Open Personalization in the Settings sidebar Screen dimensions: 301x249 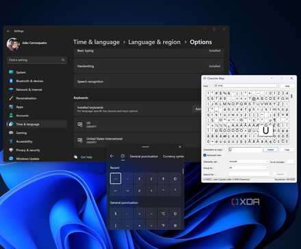(x=37, y=99)
